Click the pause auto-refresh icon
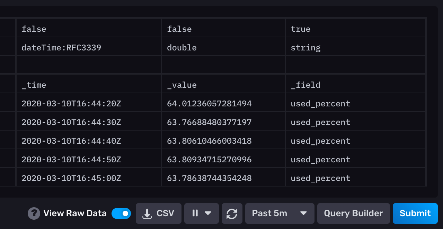This screenshot has height=229, width=443. pos(195,213)
